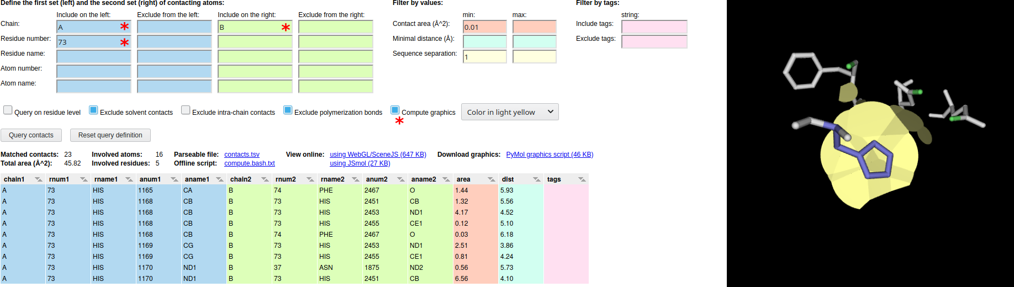Sort table by the chain1 column icon

(38, 179)
